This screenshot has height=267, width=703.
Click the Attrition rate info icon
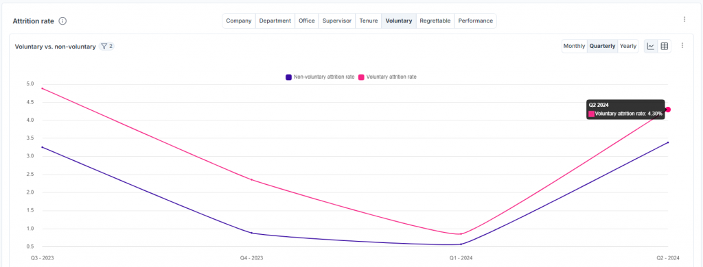click(x=62, y=21)
